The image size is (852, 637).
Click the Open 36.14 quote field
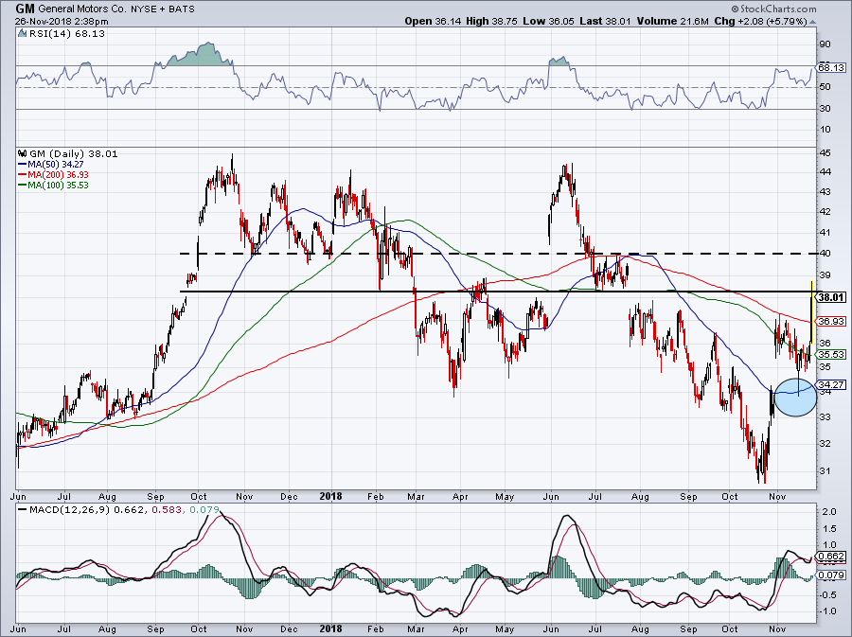point(434,21)
